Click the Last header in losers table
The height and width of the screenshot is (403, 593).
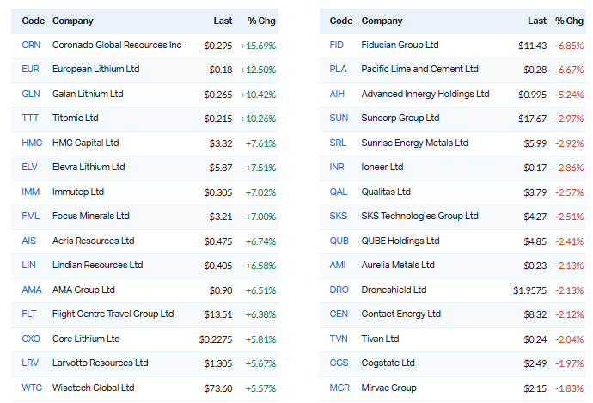[537, 21]
